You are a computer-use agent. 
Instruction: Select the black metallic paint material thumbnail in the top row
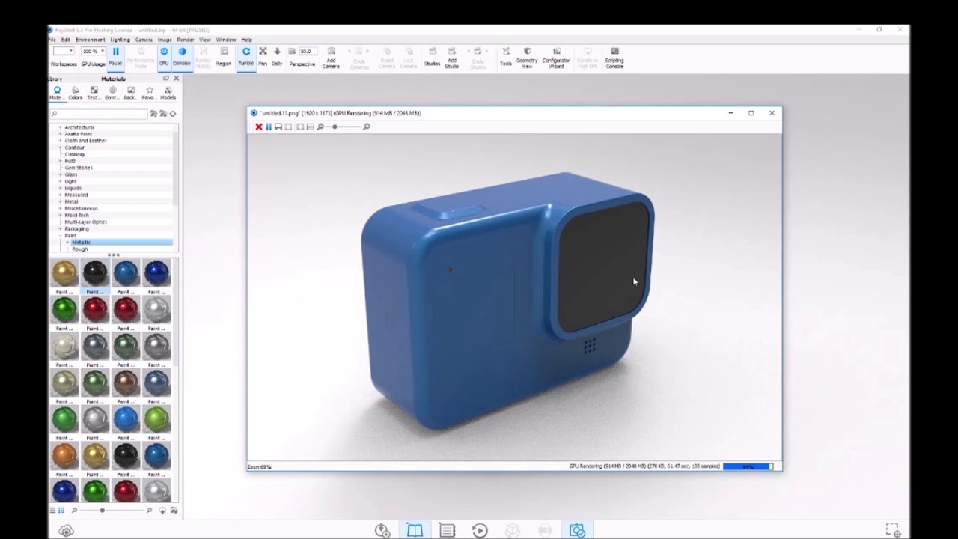click(95, 274)
